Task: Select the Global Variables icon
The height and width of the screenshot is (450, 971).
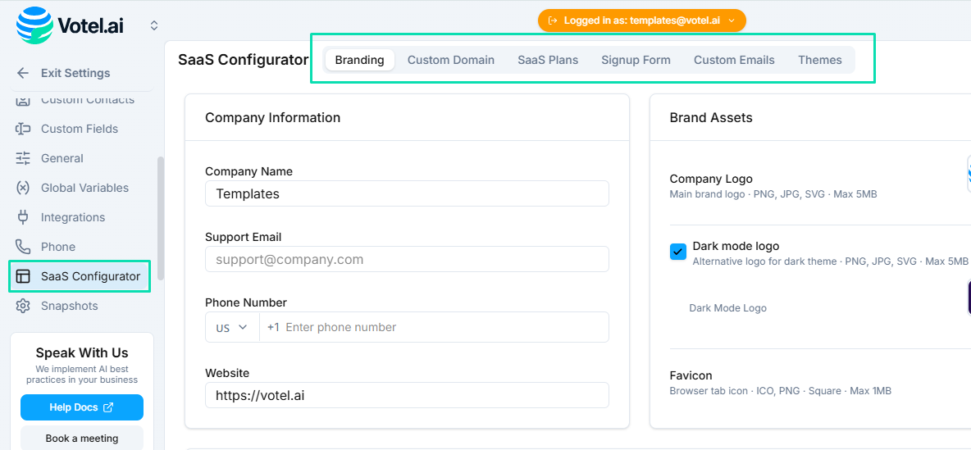Action: pos(23,188)
